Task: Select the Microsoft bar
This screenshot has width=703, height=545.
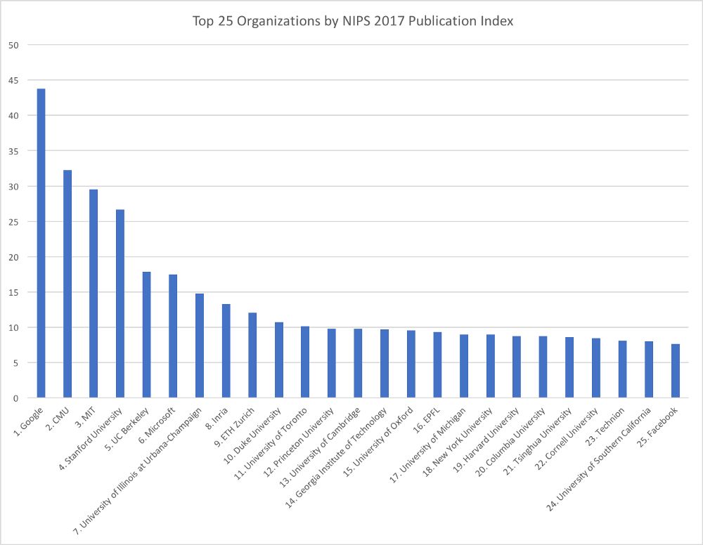Action: coord(173,336)
